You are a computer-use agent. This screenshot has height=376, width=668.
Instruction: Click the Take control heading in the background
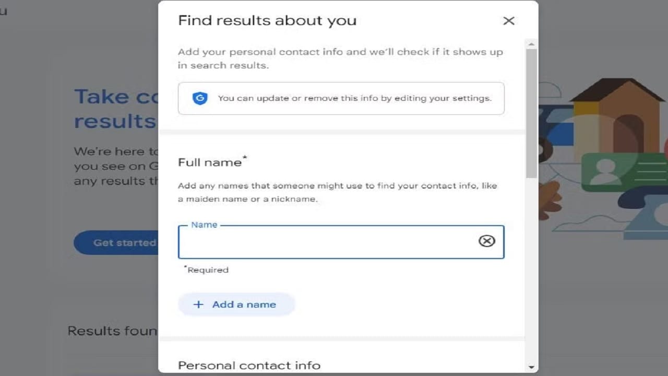[116, 109]
